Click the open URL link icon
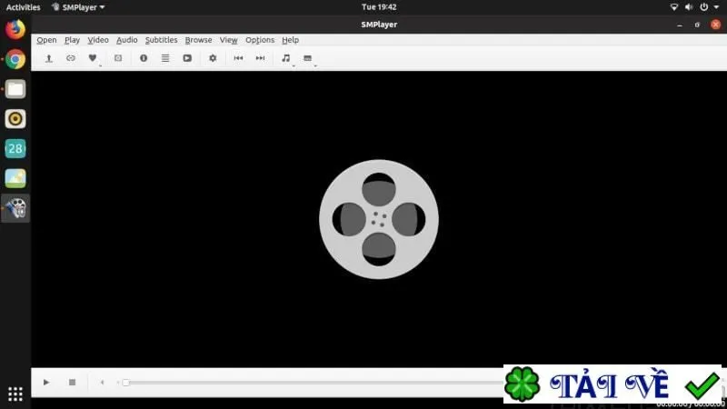This screenshot has height=409, width=727. pos(71,58)
